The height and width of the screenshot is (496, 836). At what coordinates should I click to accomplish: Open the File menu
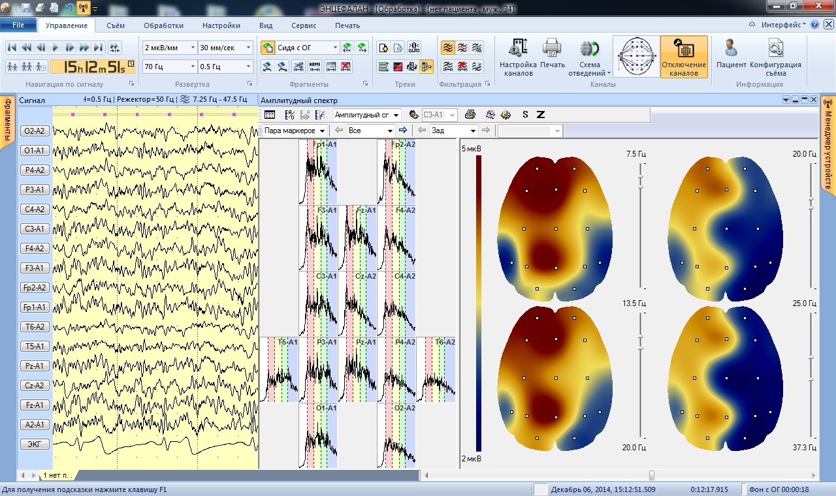pos(18,25)
